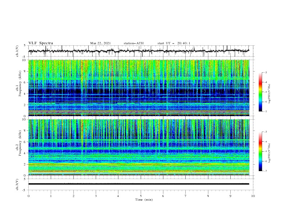Click the time axis tick label "3"
Viewport: 285px width, 220px height.
(x=96, y=196)
